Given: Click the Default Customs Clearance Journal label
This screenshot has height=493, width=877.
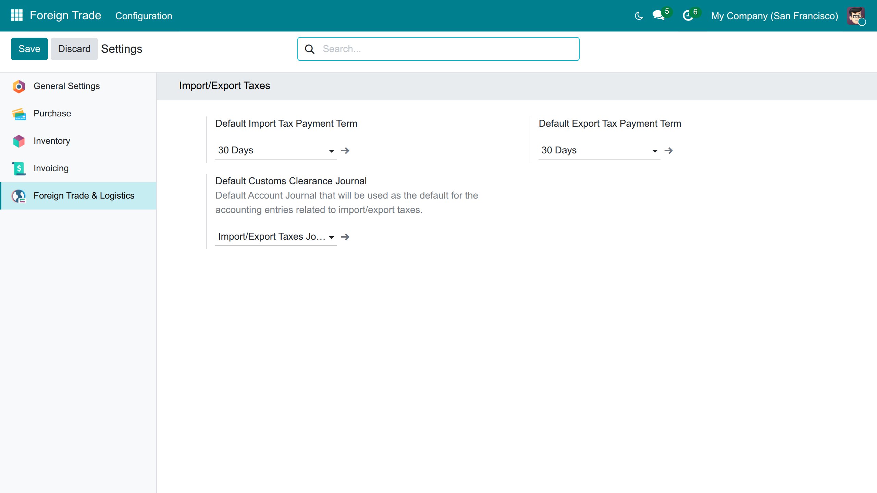Looking at the screenshot, I should tap(291, 181).
